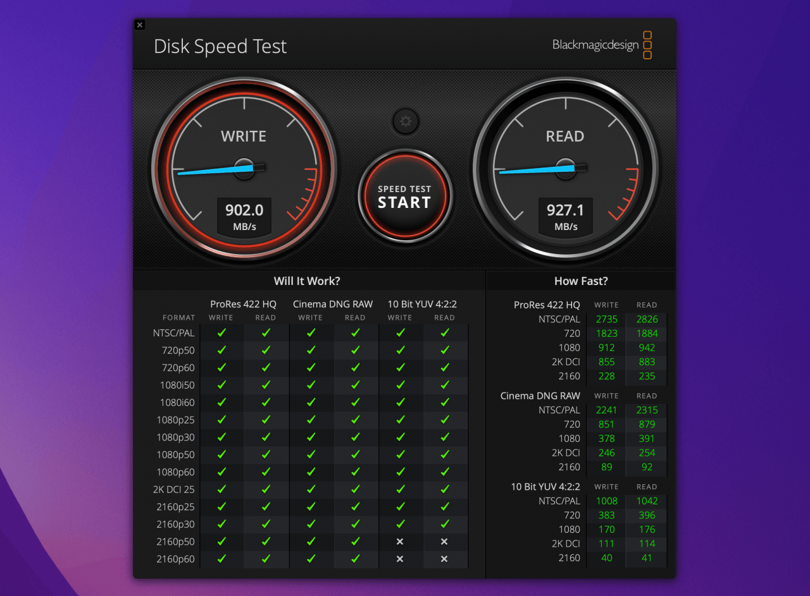This screenshot has width=810, height=596.
Task: Click the 10 Bit YUV write checkmark for 2160p30
Action: click(400, 524)
